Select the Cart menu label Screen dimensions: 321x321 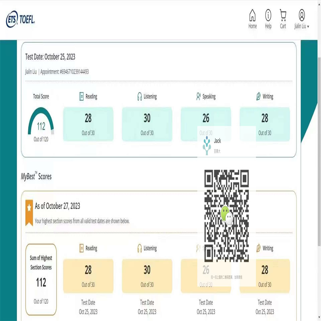pyautogui.click(x=283, y=26)
